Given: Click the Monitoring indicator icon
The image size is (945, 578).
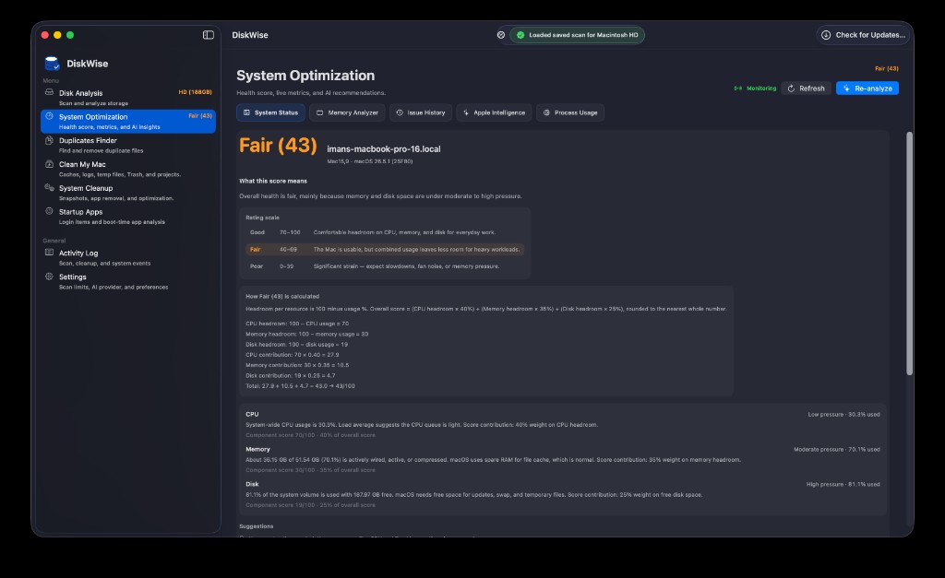Looking at the screenshot, I should tap(737, 88).
